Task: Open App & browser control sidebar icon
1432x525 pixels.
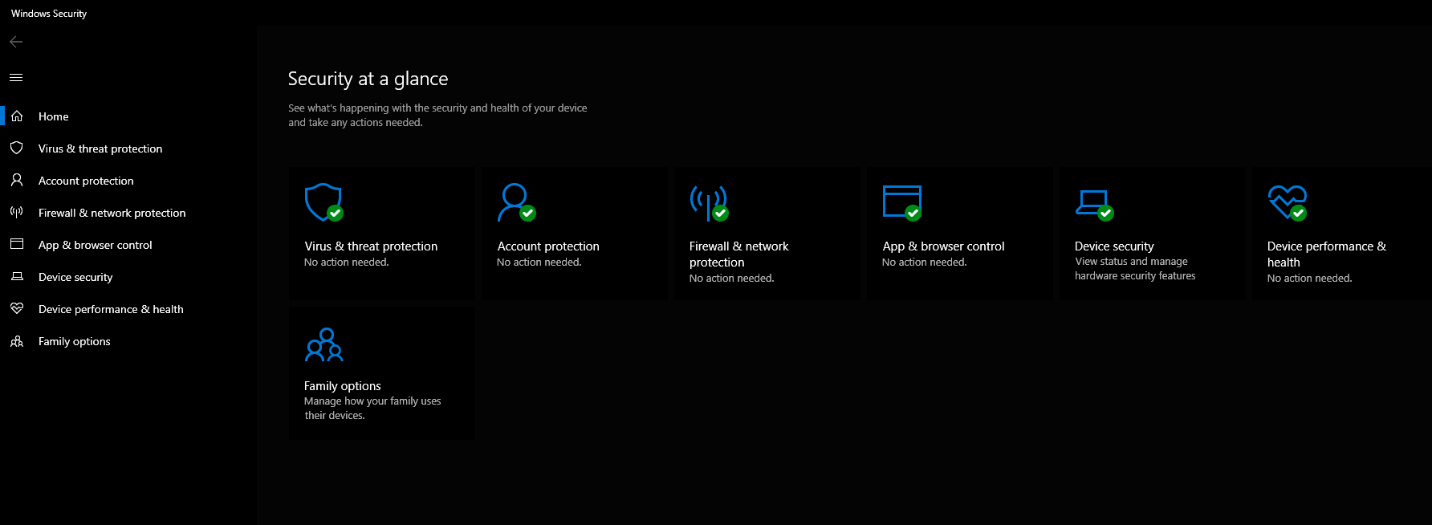Action: [17, 244]
